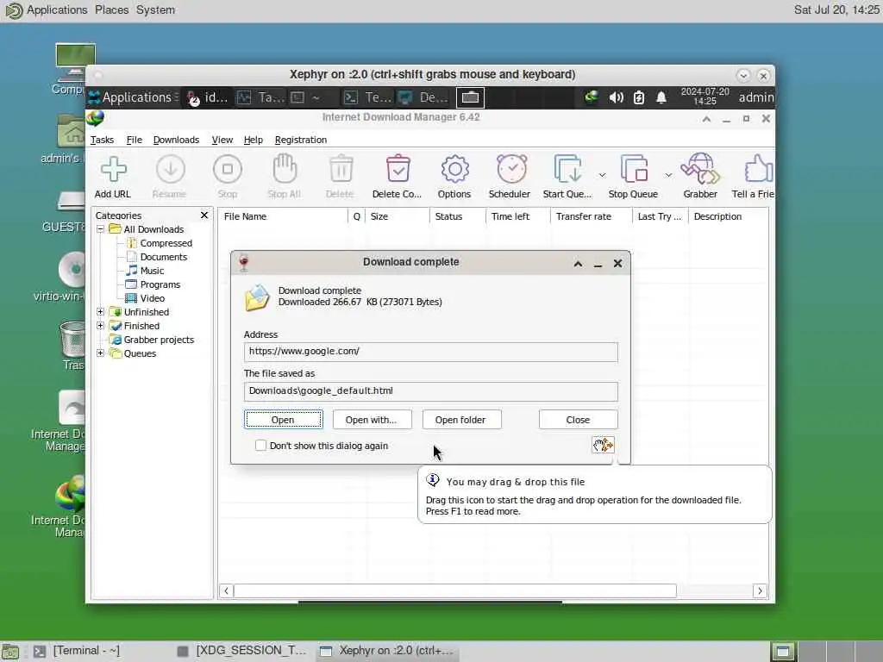Click the Delete Completed toolbar icon
The image size is (883, 662).
pos(398,168)
